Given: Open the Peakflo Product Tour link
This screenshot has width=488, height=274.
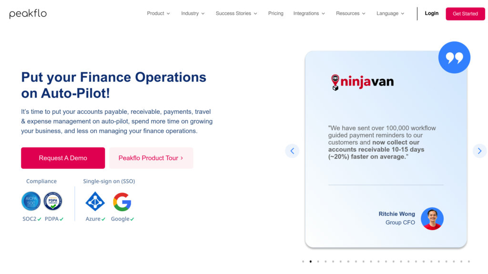Looking at the screenshot, I should [x=151, y=158].
